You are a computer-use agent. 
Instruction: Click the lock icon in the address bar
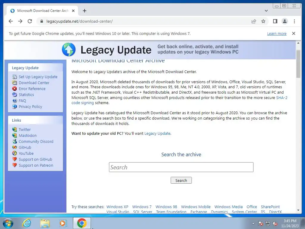click(x=41, y=21)
